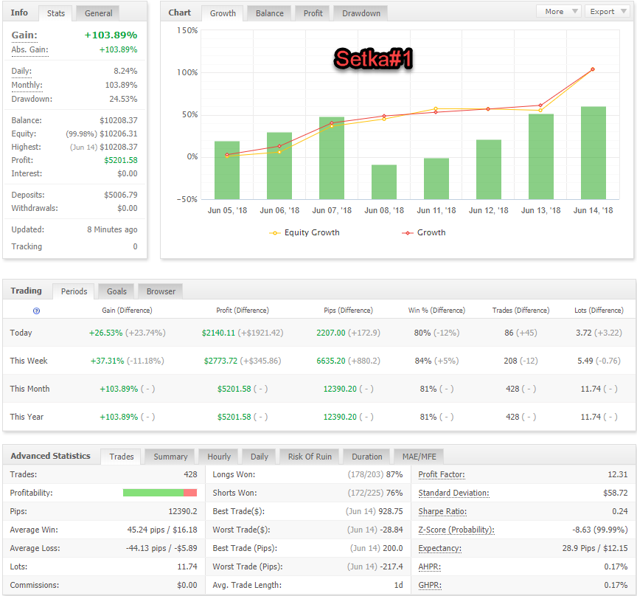
Task: Click the green Profitability bar
Action: (153, 493)
